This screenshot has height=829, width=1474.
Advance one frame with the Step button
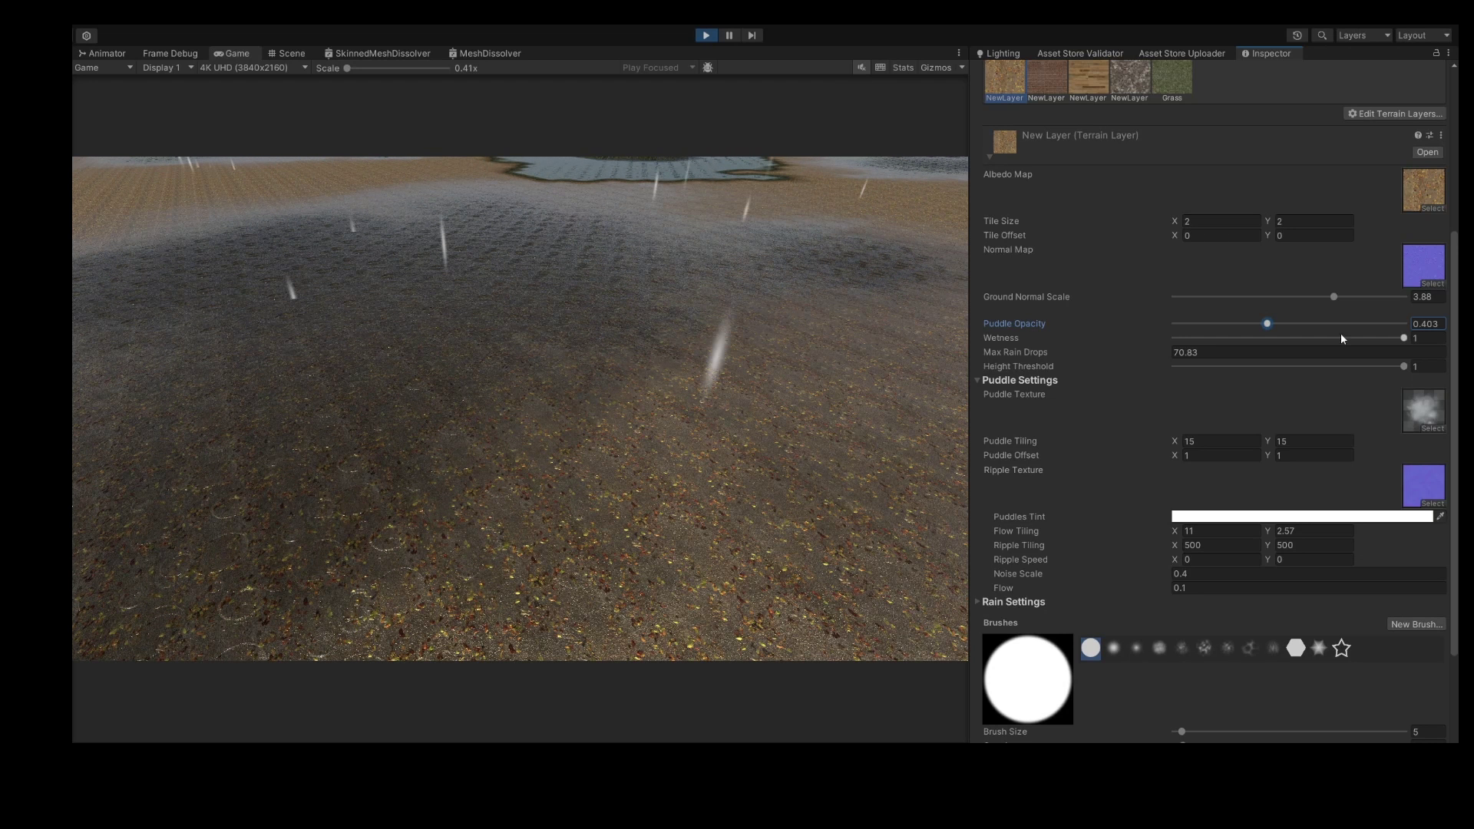tap(752, 35)
